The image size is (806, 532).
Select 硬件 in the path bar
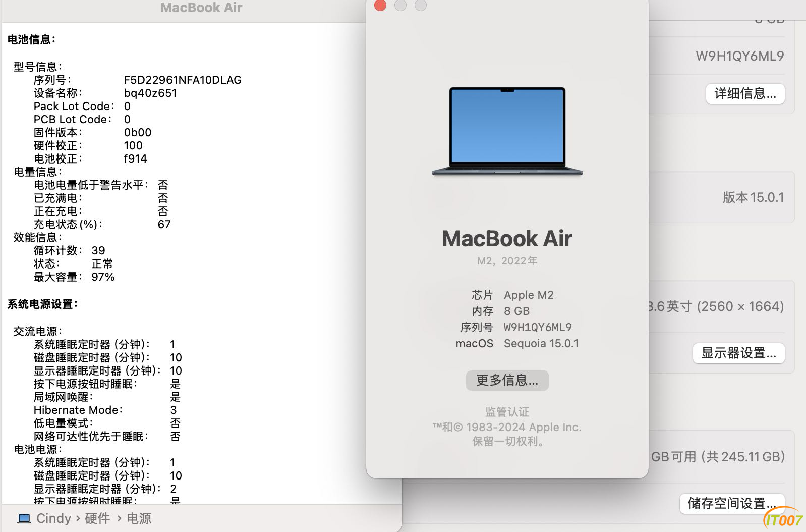tap(97, 518)
